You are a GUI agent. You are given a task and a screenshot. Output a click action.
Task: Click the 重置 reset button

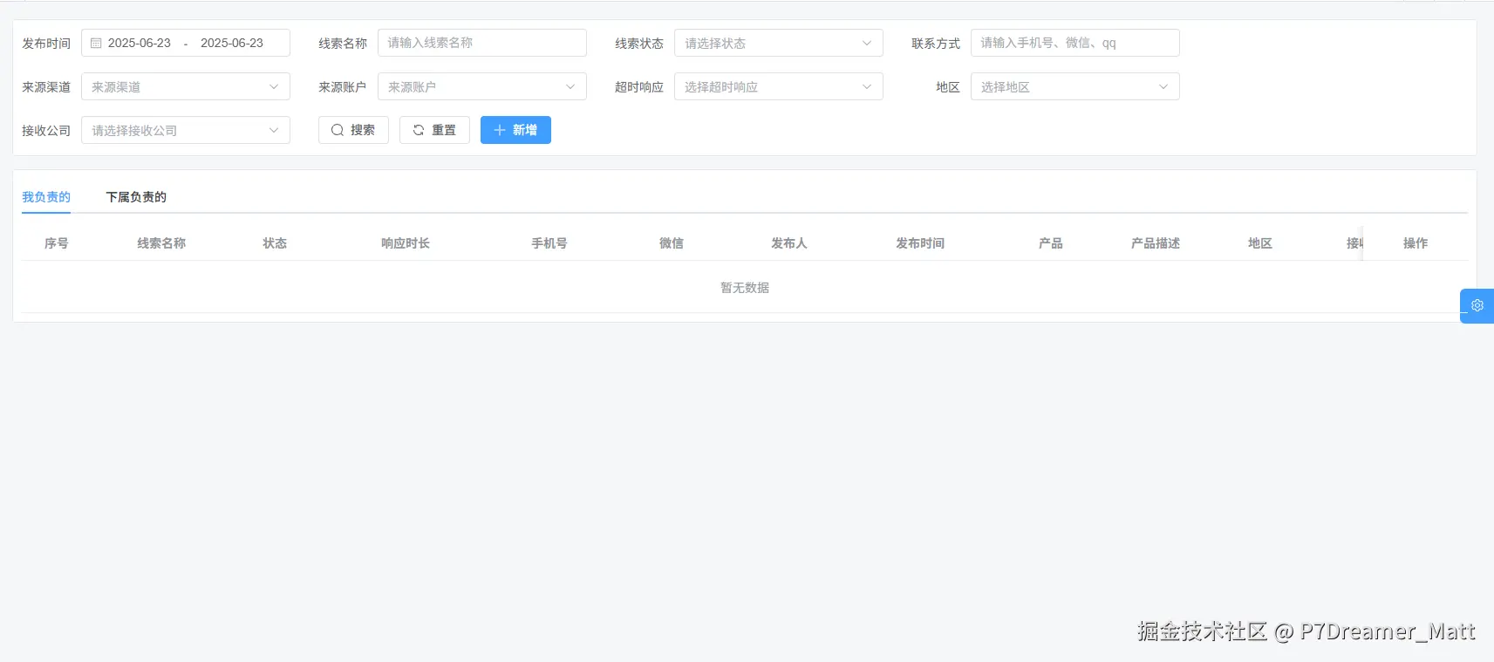pyautogui.click(x=434, y=130)
